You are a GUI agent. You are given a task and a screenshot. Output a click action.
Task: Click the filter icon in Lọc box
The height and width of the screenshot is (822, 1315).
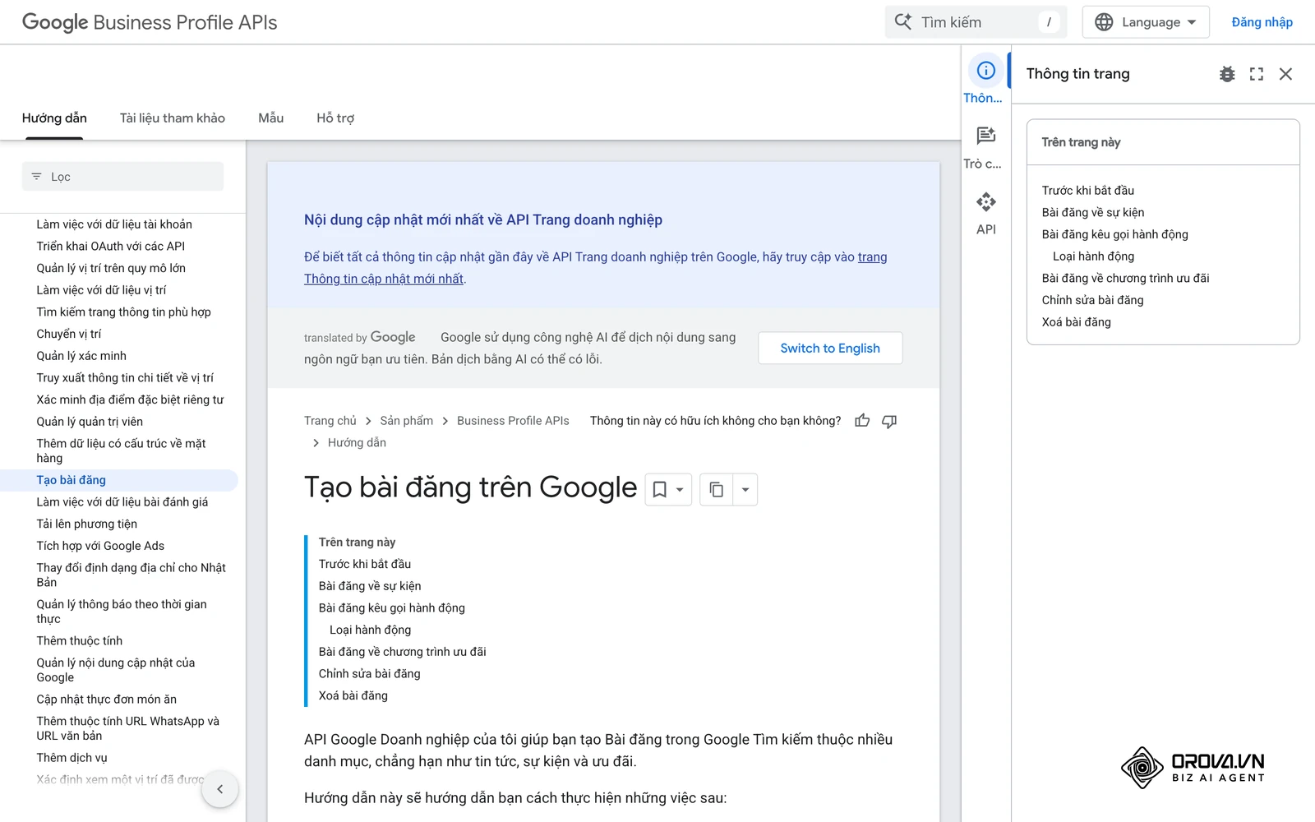tap(36, 177)
